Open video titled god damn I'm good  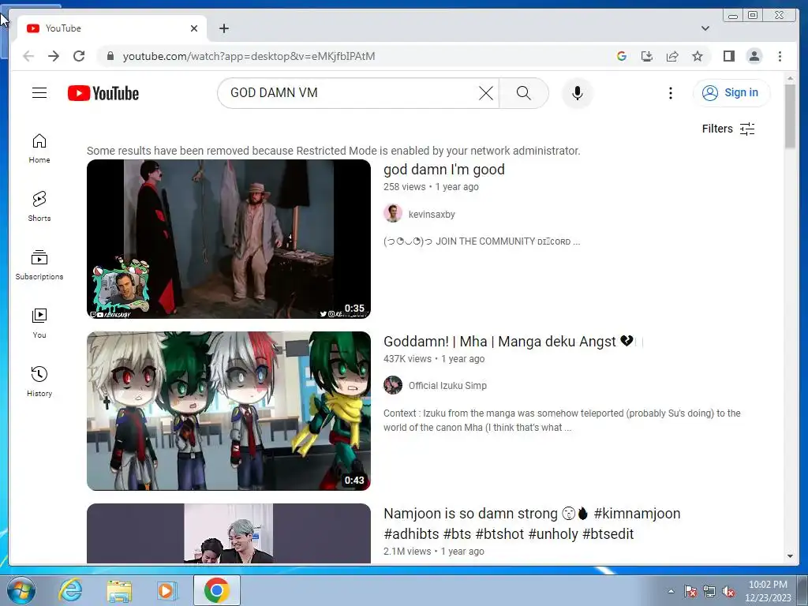pyautogui.click(x=443, y=170)
